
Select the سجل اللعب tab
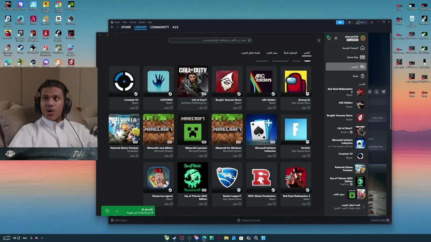pyautogui.click(x=272, y=53)
